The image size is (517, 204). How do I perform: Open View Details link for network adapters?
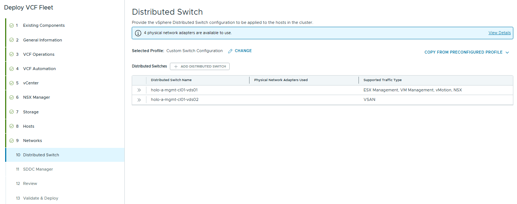[499, 33]
